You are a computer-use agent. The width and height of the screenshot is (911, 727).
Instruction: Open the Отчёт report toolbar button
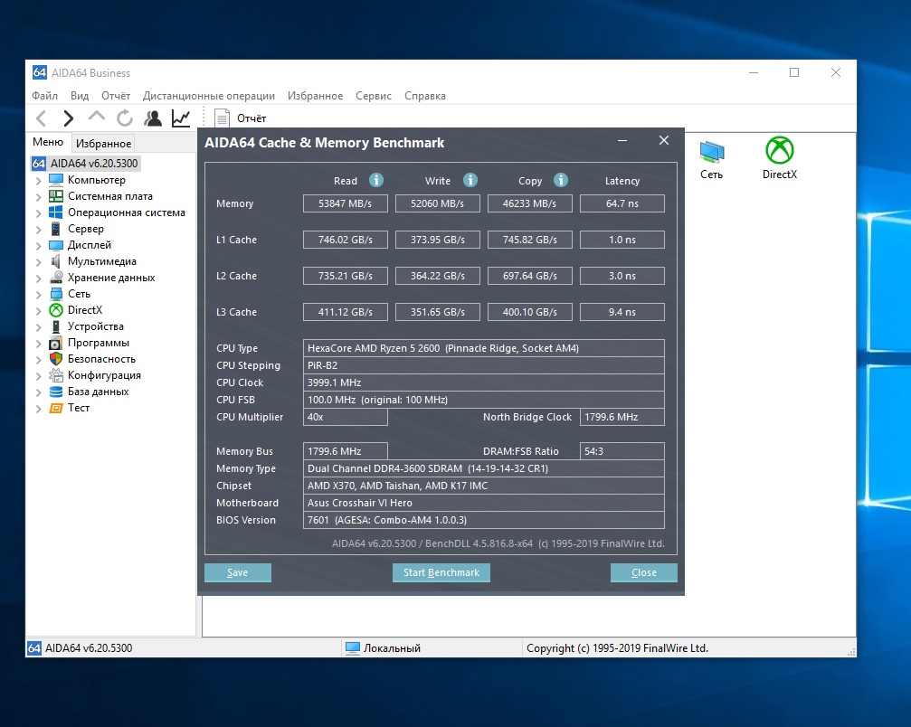(x=241, y=118)
